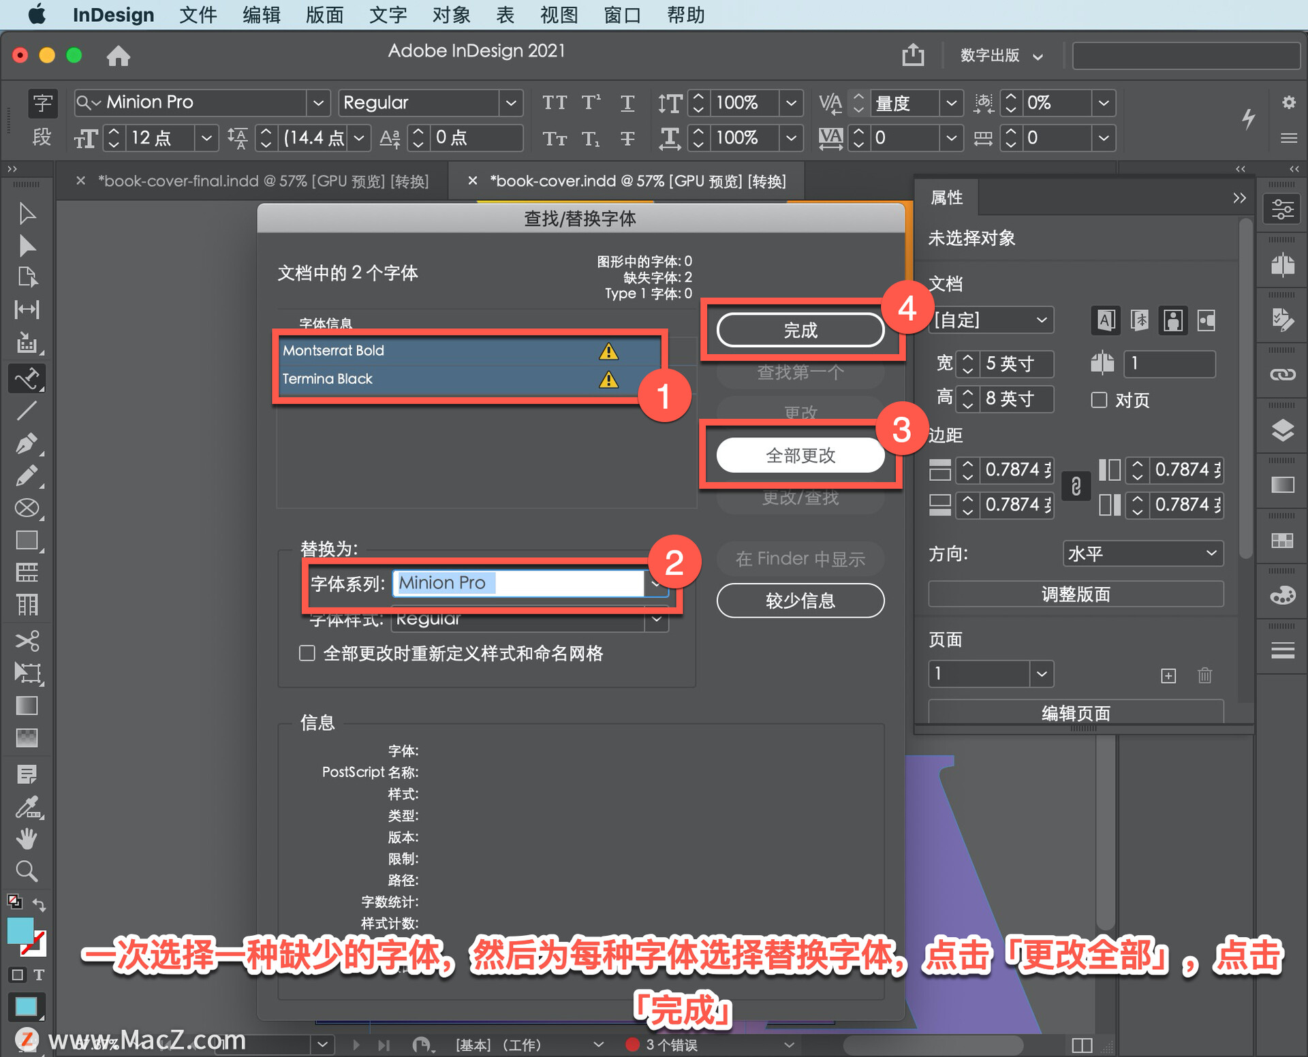Switch to book-cover-final.indd tab
The image size is (1308, 1057).
263,181
